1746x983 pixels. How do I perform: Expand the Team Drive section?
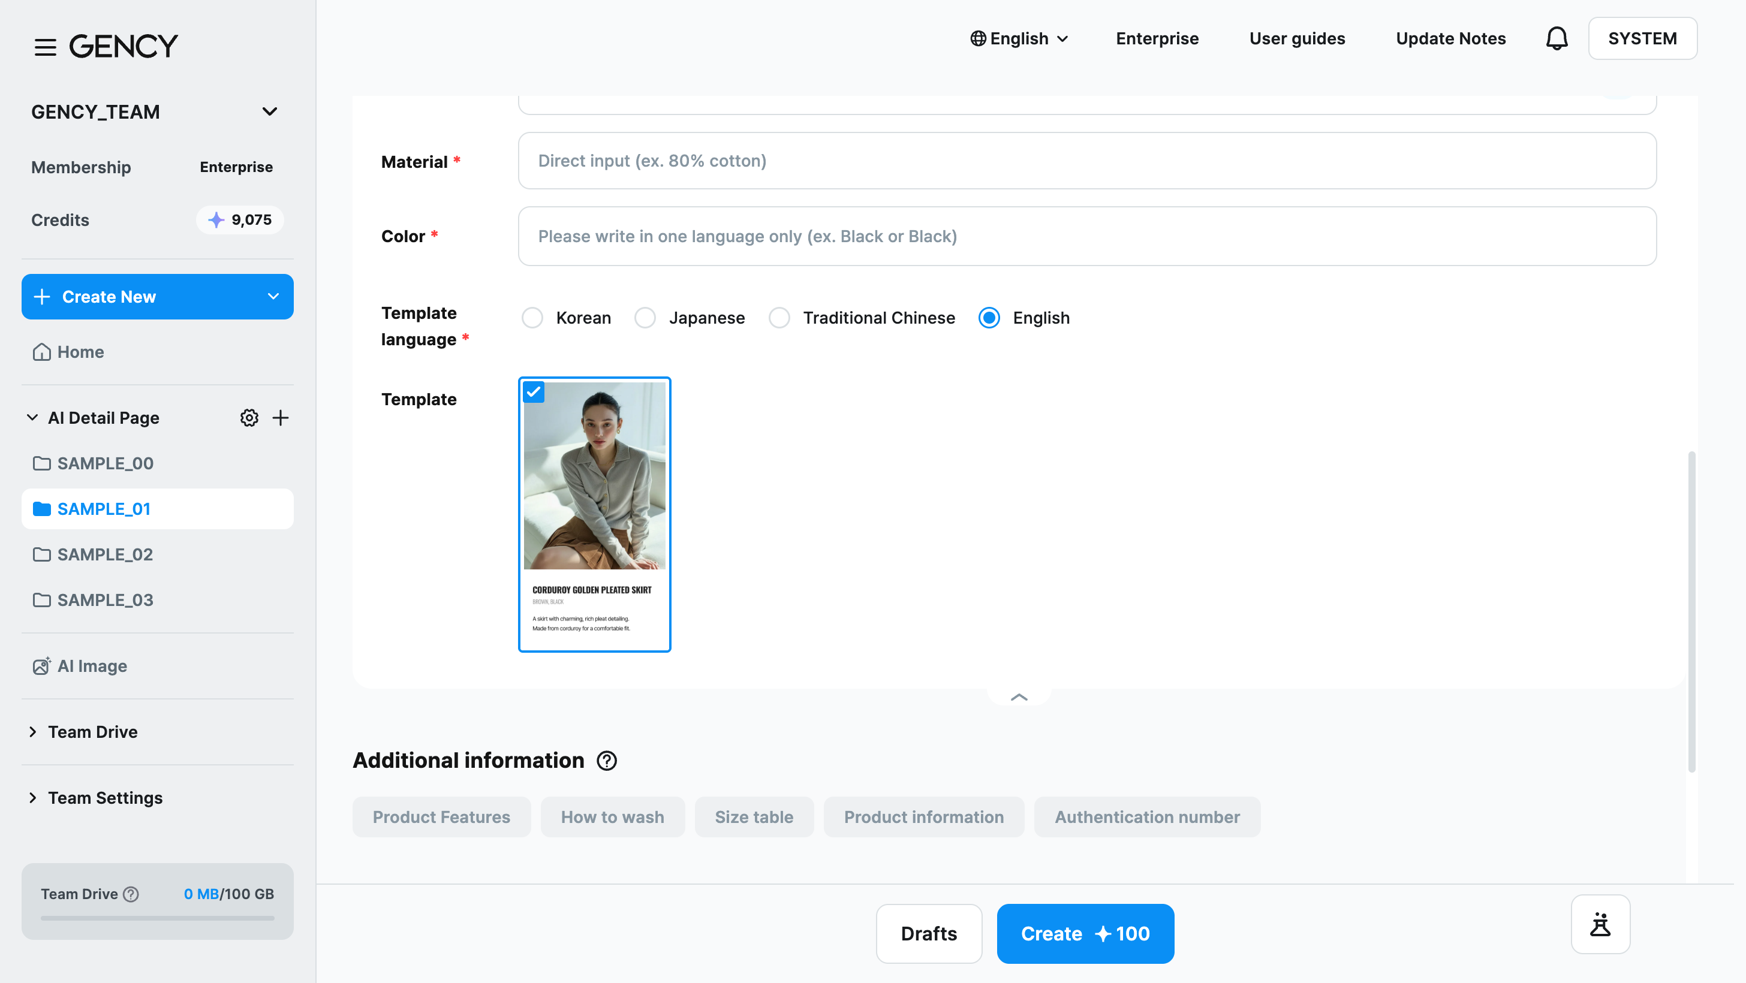(x=32, y=732)
